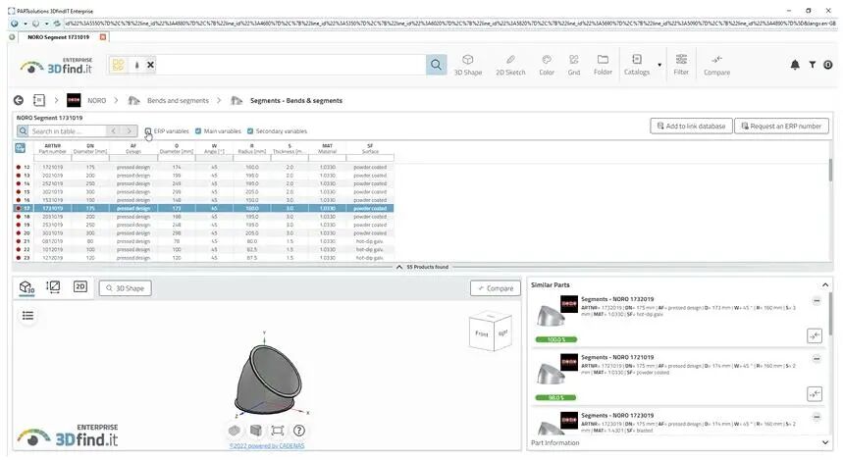
Task: Click the Compare button above viewer
Action: 496,288
